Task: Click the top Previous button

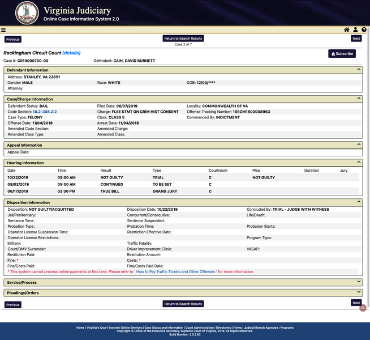Action: point(13,39)
